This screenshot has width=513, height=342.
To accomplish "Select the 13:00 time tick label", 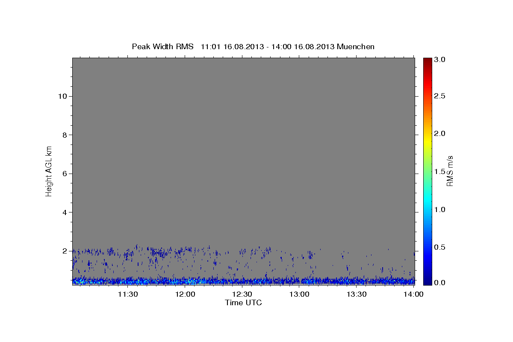I will tap(299, 294).
